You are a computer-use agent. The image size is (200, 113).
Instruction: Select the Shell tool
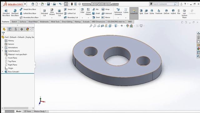96,18
